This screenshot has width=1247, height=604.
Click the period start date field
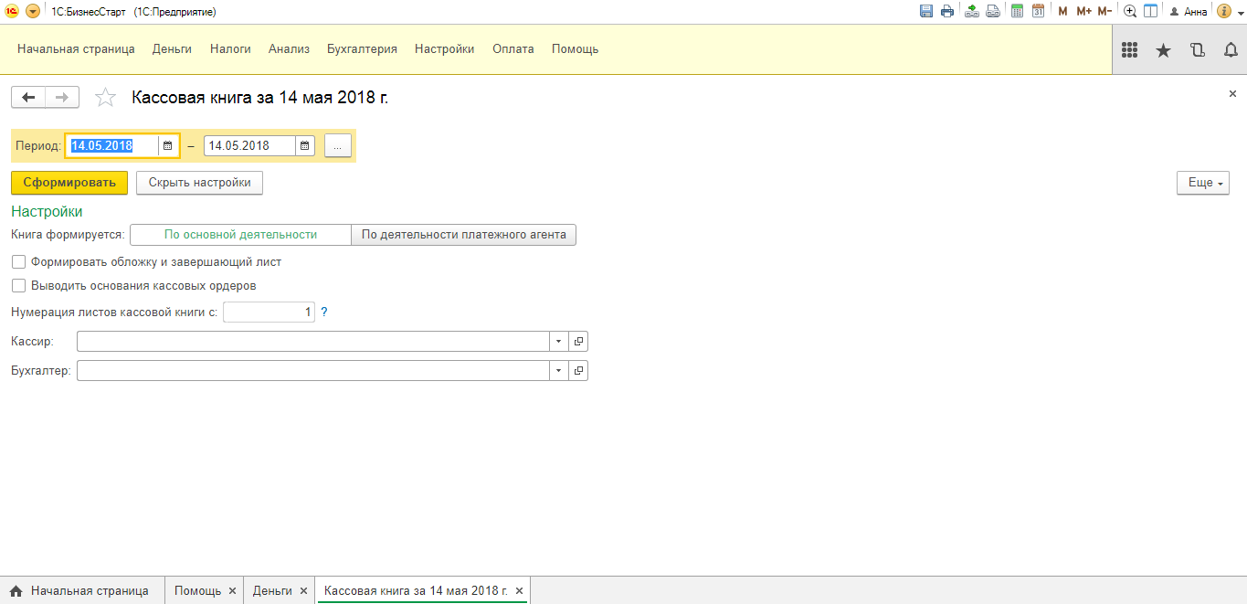tap(112, 145)
